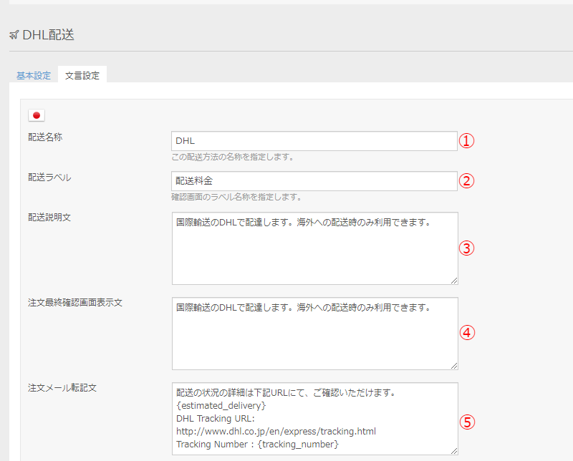Click the circled number 1 marker
This screenshot has height=461, width=573.
click(467, 141)
